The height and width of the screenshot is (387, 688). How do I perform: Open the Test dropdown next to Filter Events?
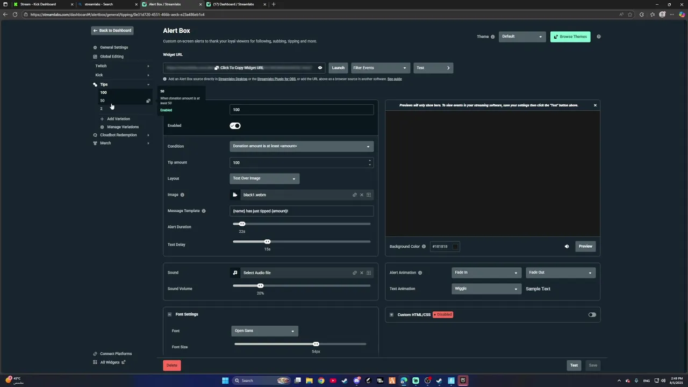click(433, 68)
